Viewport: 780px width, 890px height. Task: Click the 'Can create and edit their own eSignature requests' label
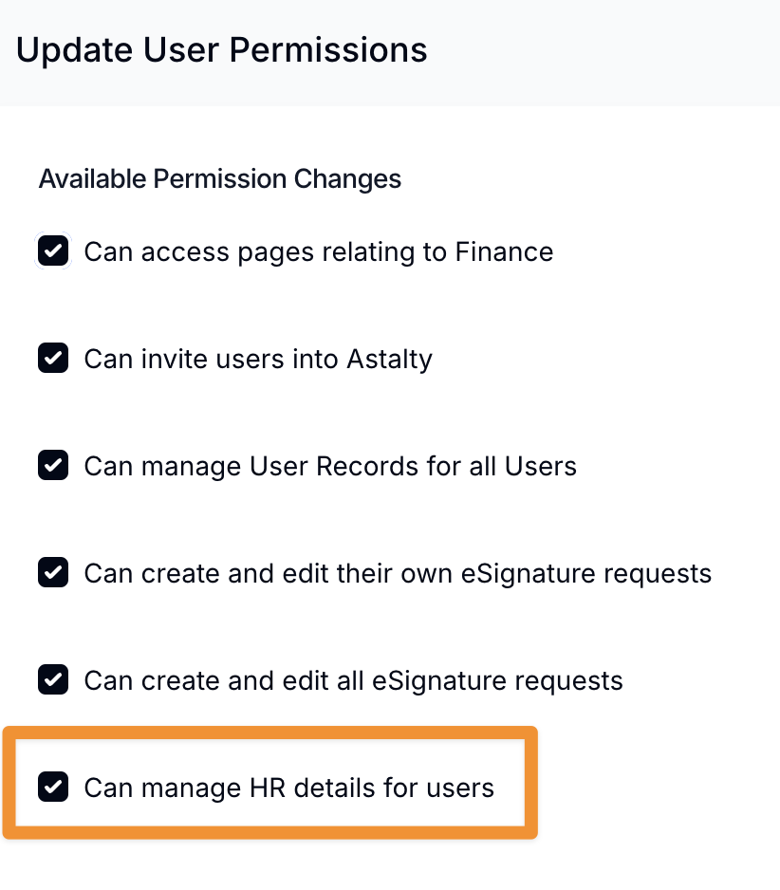click(x=397, y=573)
